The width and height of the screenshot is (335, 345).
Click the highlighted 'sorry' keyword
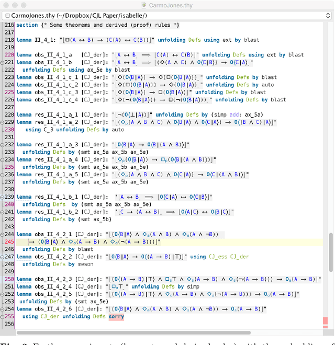pos(117,317)
